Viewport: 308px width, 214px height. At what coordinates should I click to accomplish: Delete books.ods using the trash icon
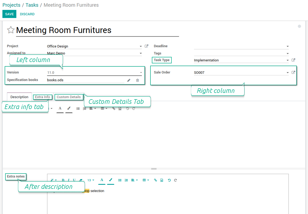point(137,80)
